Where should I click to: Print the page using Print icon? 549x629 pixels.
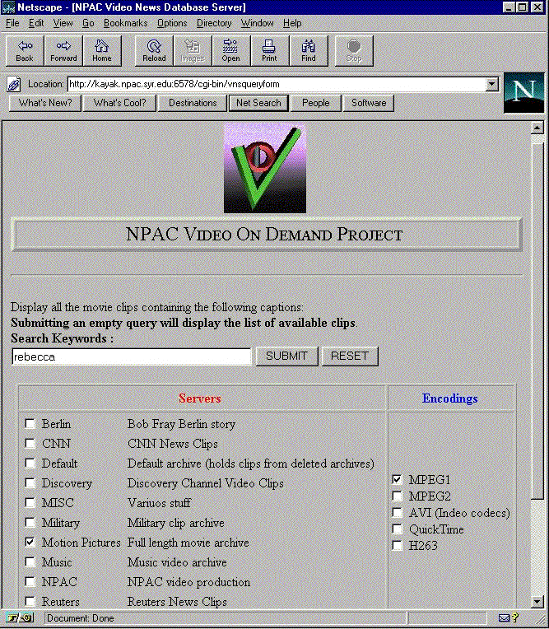pyautogui.click(x=269, y=50)
